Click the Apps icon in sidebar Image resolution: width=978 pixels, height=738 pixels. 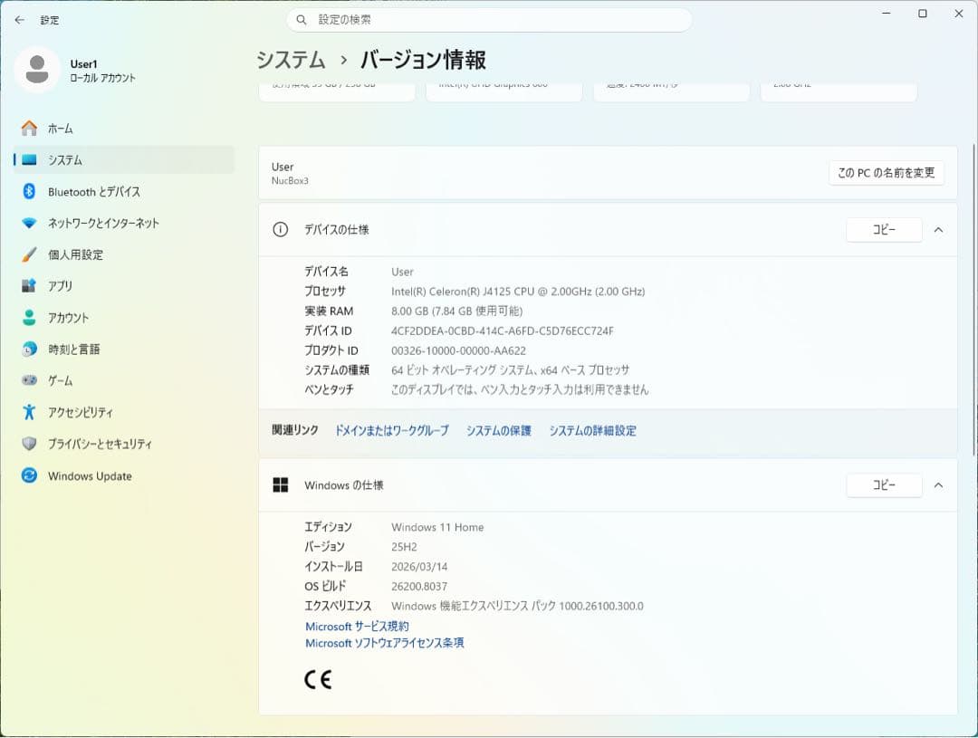point(29,286)
